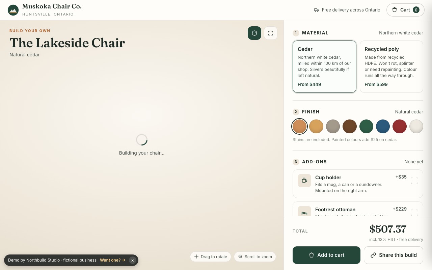Choose the Recycled poly material
The width and height of the screenshot is (432, 270).
pyautogui.click(x=391, y=66)
